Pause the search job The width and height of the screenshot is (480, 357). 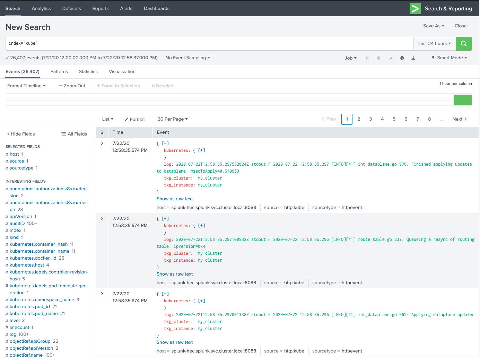pos(367,58)
